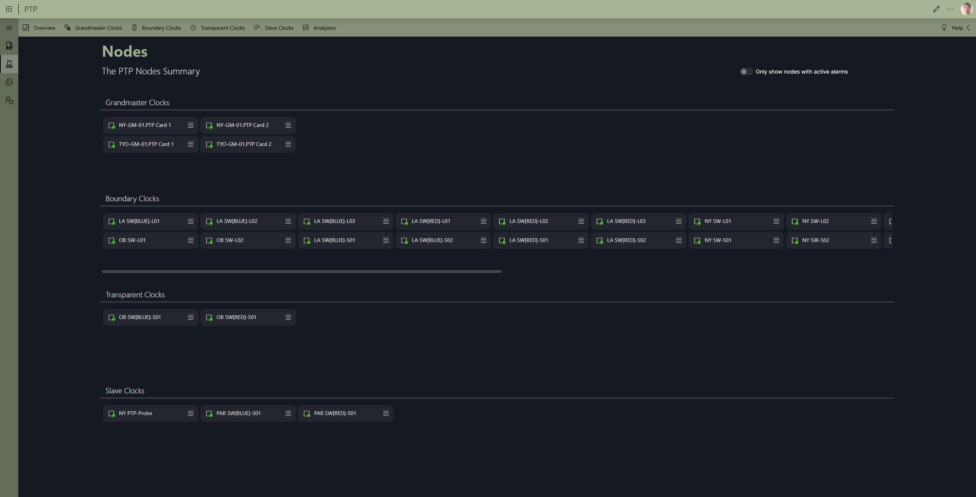Select the OB SW[BLUE]-S01 transparent clock card
This screenshot has width=976, height=497.
point(145,317)
